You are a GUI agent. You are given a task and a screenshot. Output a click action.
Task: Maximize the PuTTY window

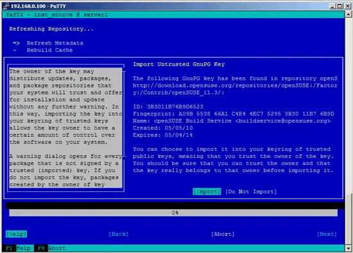point(340,6)
